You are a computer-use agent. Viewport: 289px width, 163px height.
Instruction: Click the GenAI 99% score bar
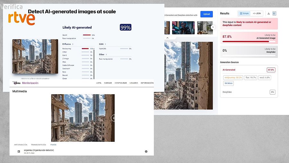(87, 35)
